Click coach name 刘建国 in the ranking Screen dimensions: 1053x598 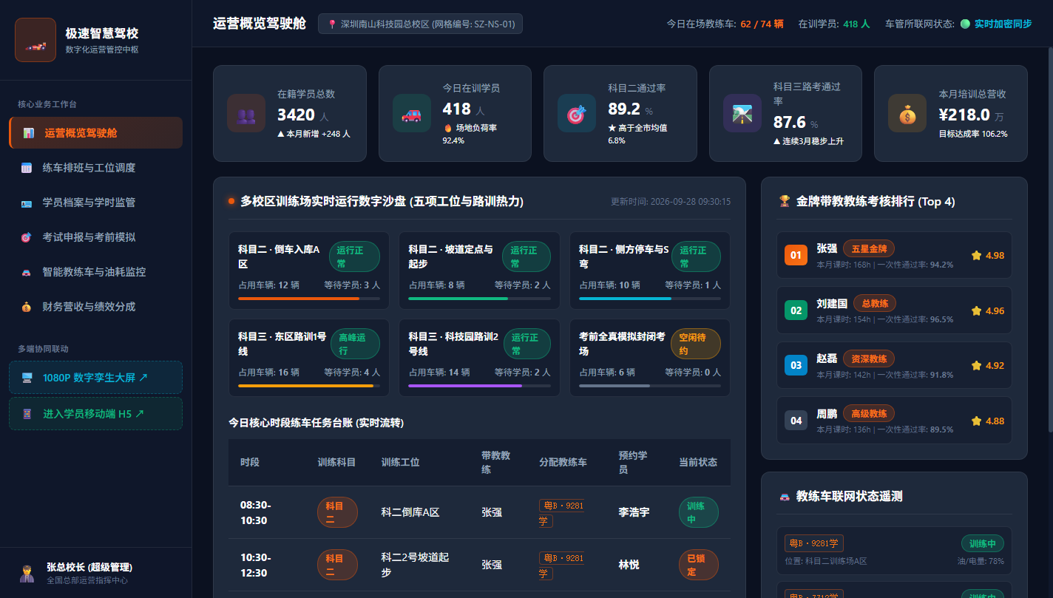[x=832, y=303]
